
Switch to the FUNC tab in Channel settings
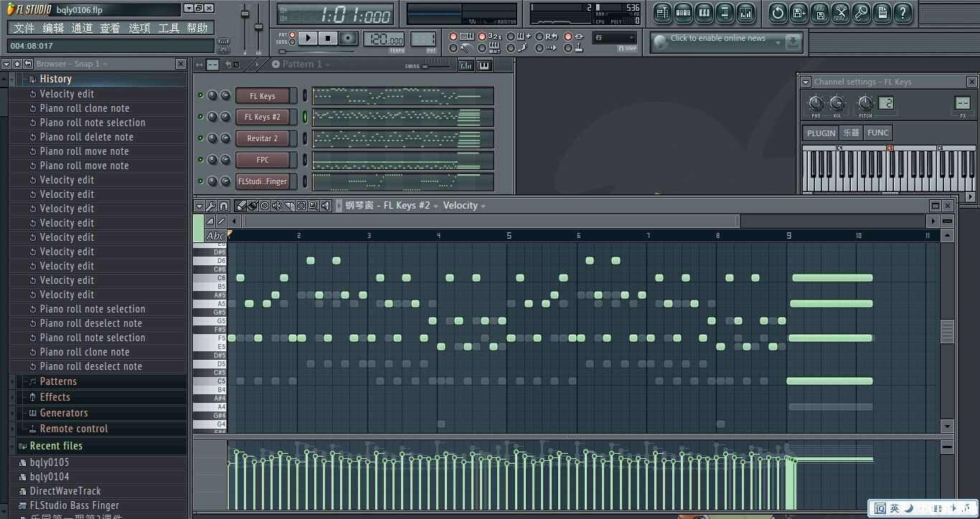coord(877,133)
